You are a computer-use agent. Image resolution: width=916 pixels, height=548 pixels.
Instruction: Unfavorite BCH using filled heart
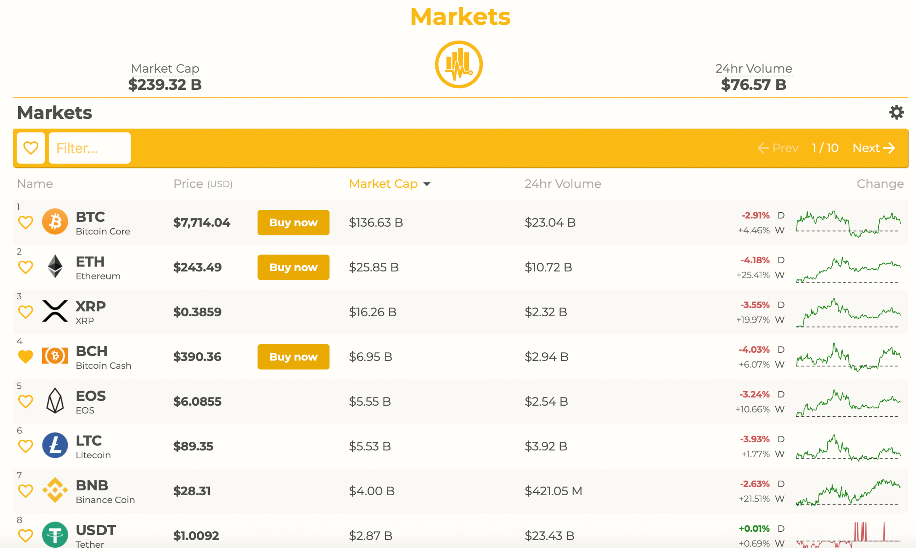click(26, 357)
